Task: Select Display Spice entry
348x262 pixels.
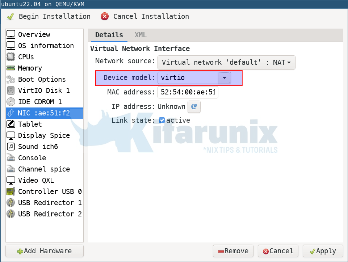Action: [45, 135]
